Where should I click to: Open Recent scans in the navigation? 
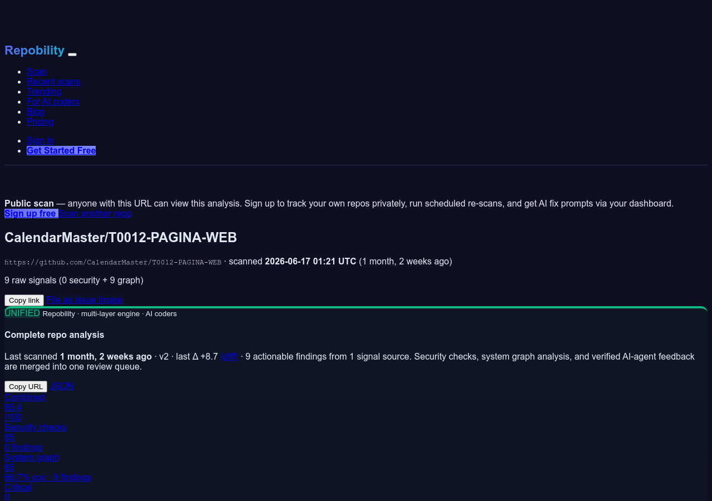[x=53, y=81]
